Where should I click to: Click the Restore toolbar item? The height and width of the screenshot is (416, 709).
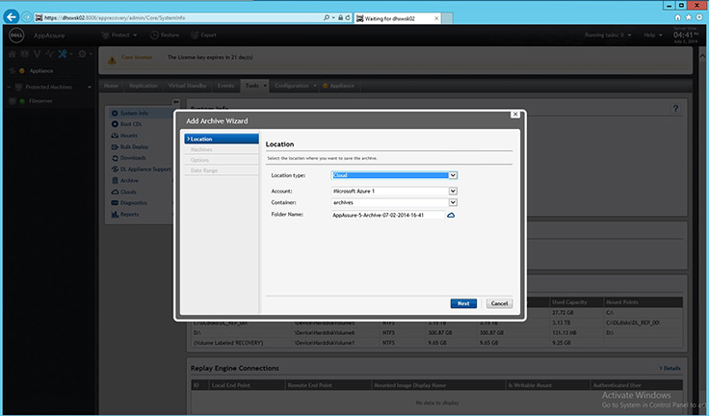point(165,35)
